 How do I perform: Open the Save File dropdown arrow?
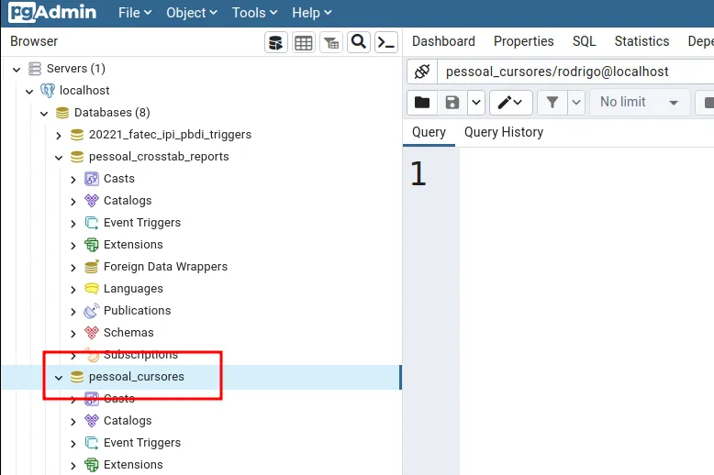pos(476,103)
